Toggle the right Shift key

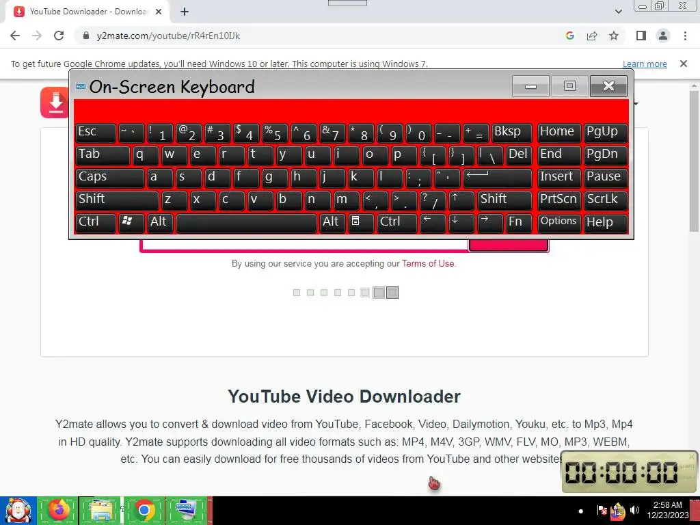[x=505, y=200]
